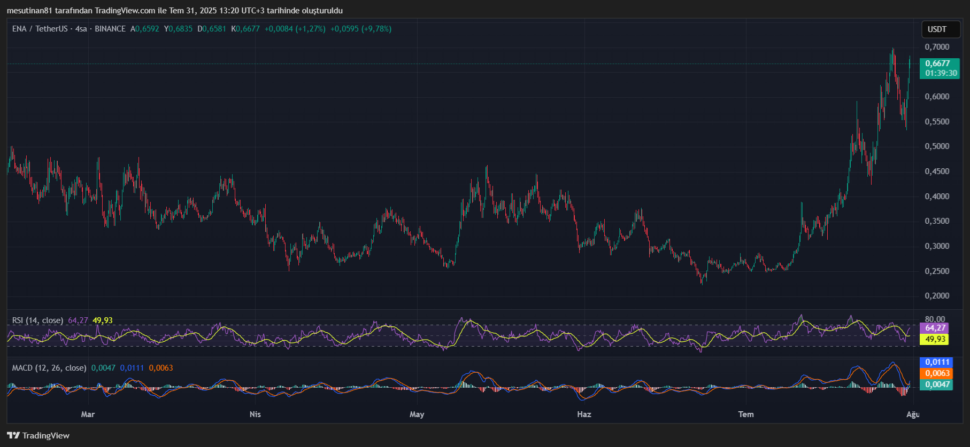Click the green histogram tag 0,0047
Image resolution: width=970 pixels, height=447 pixels.
click(x=936, y=385)
